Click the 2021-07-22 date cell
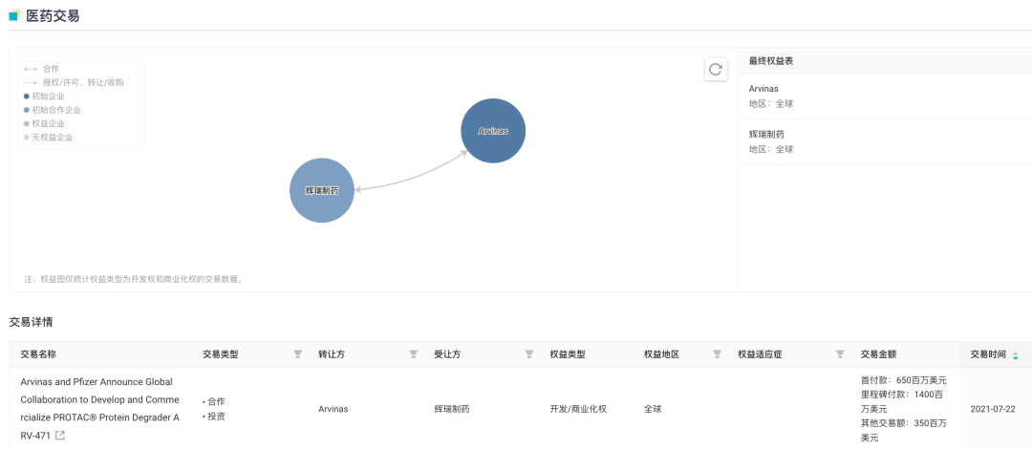Screen dimensions: 1032x449 point(993,409)
